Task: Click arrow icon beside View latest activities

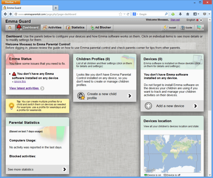Action: (42, 89)
